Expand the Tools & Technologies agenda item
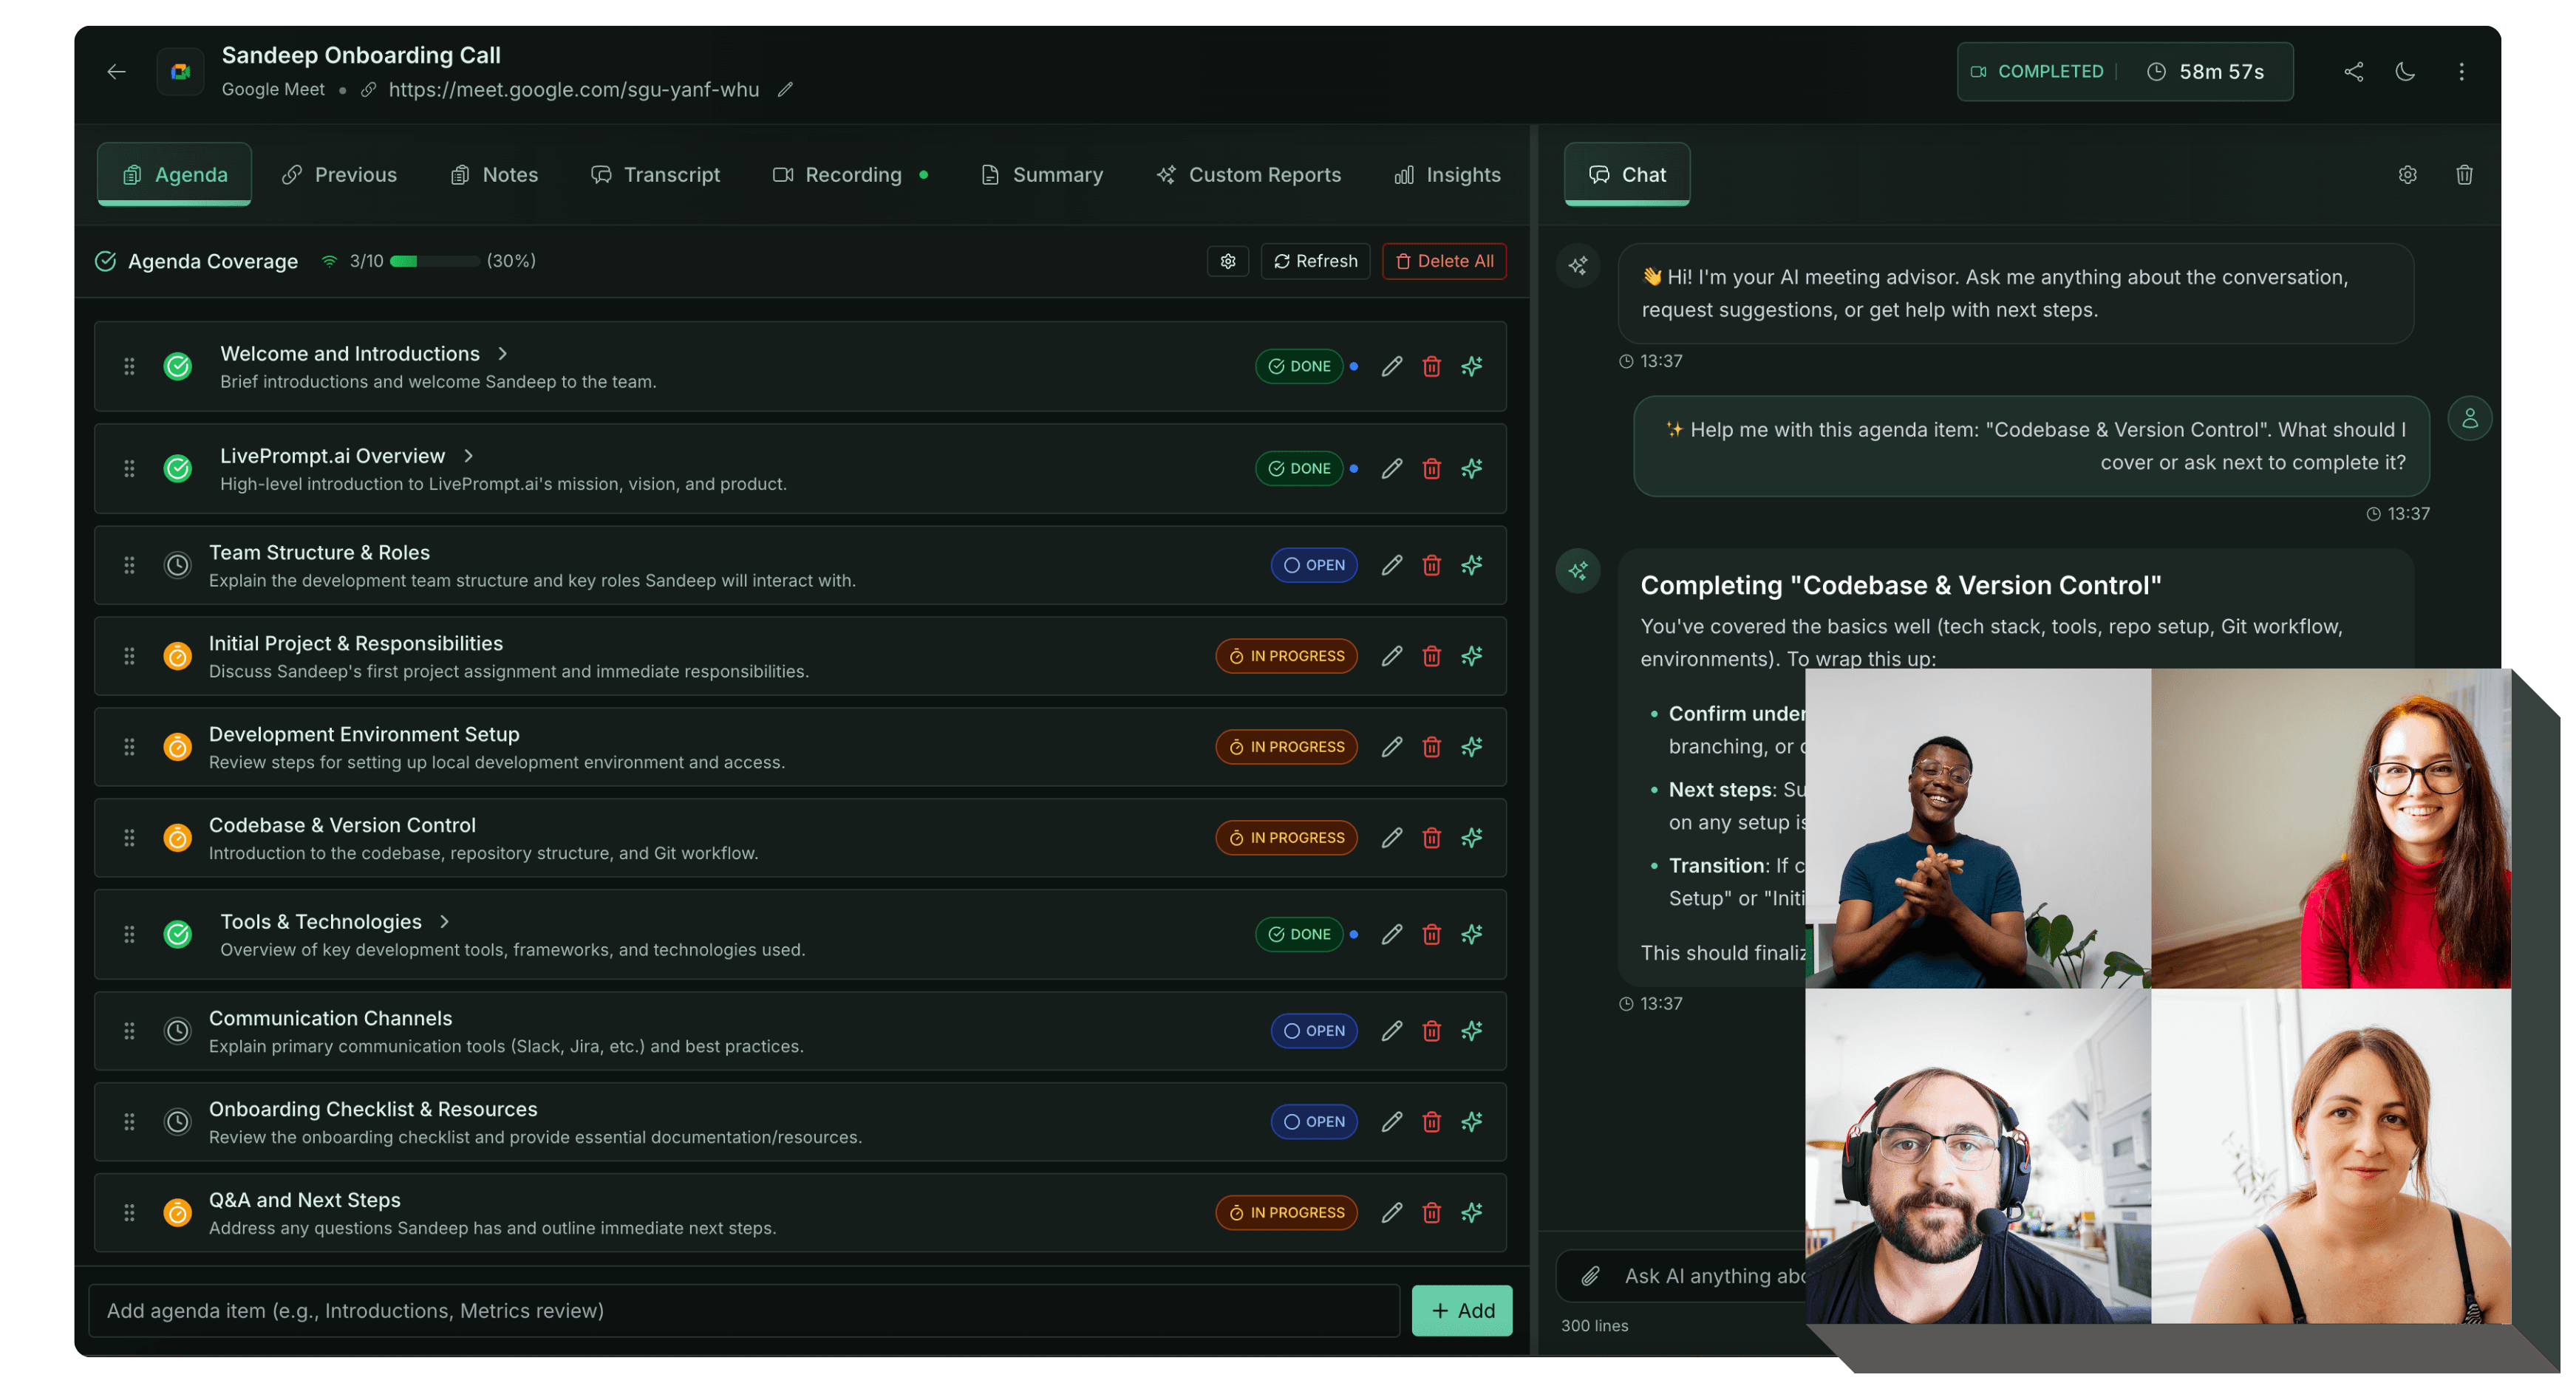Screen dimensions: 2576x1383 (x=444, y=921)
